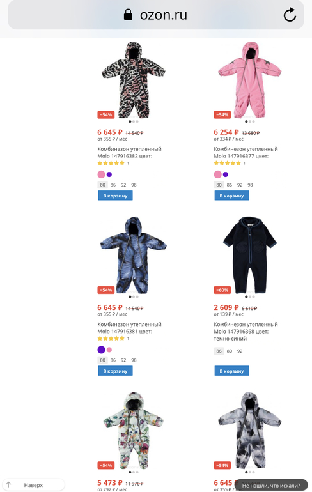Screen dimensions: 312x492
Task: Pick purple color swatch for Molo 147916377
Action: 225,174
